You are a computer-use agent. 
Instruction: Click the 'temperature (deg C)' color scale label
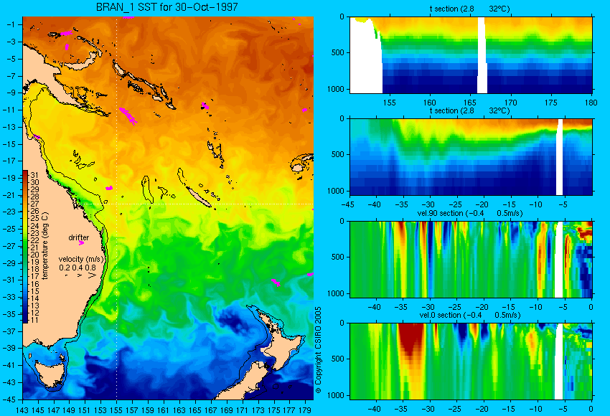coord(45,246)
